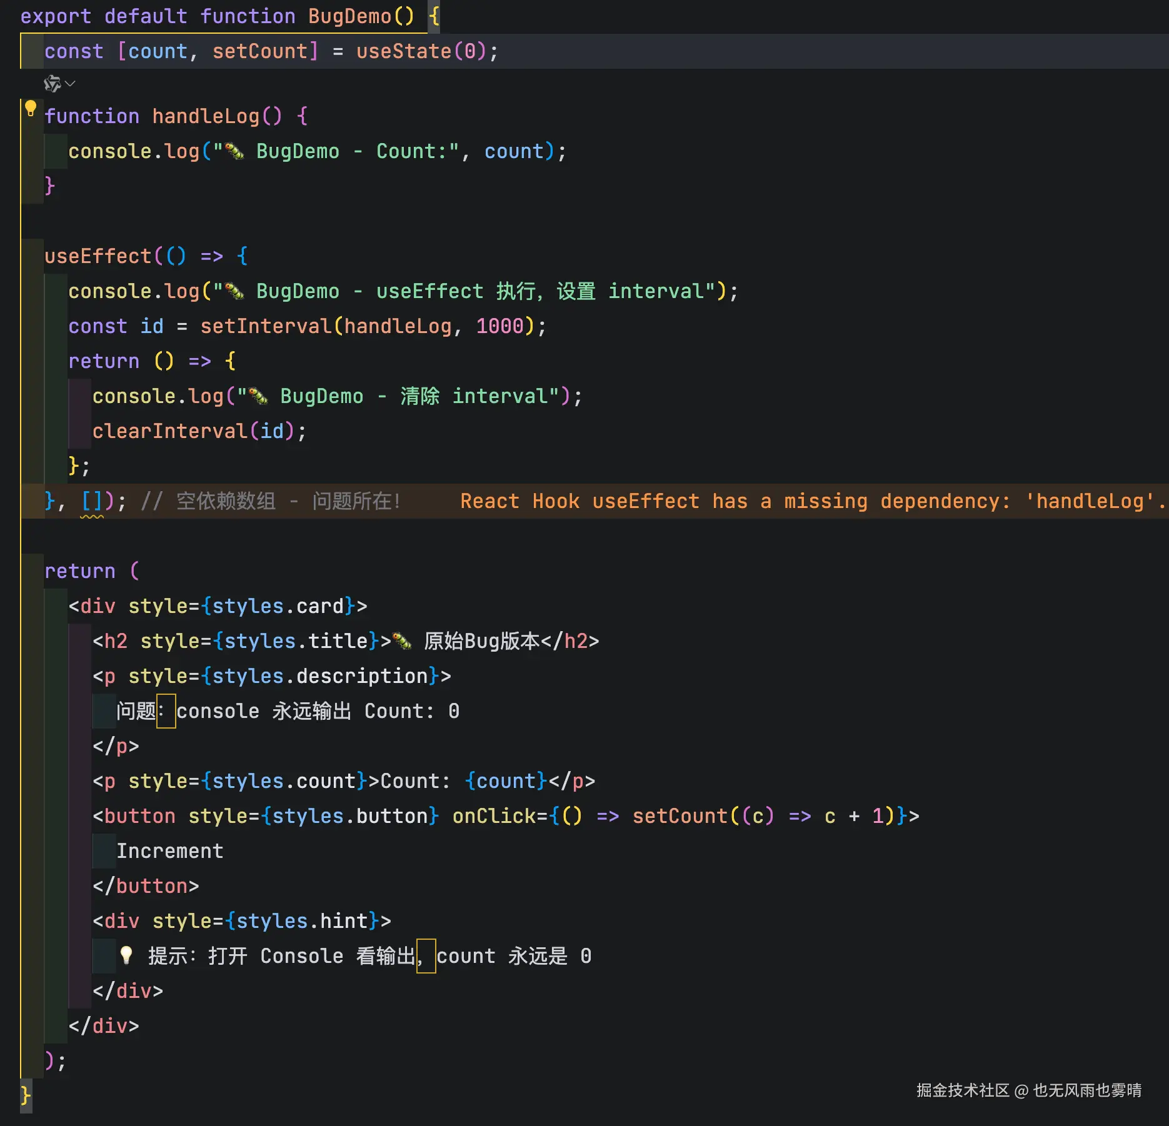Image resolution: width=1169 pixels, height=1126 pixels.
Task: Click styles.title in the h2 tag
Action: (296, 641)
